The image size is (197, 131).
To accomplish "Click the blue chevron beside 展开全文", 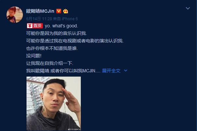I will [126, 71].
